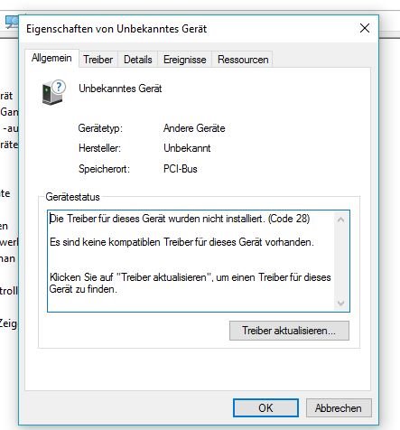Click the Andere Geräte device type value
Image resolution: width=400 pixels, height=430 pixels.
(x=194, y=128)
